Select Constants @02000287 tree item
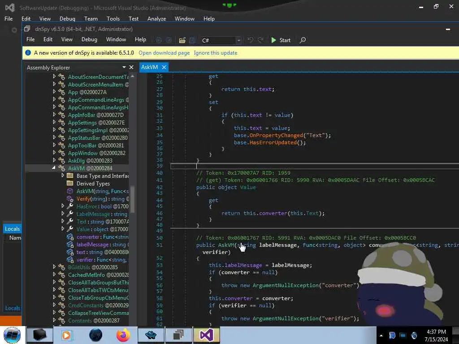This screenshot has height=344, width=459. (x=94, y=321)
